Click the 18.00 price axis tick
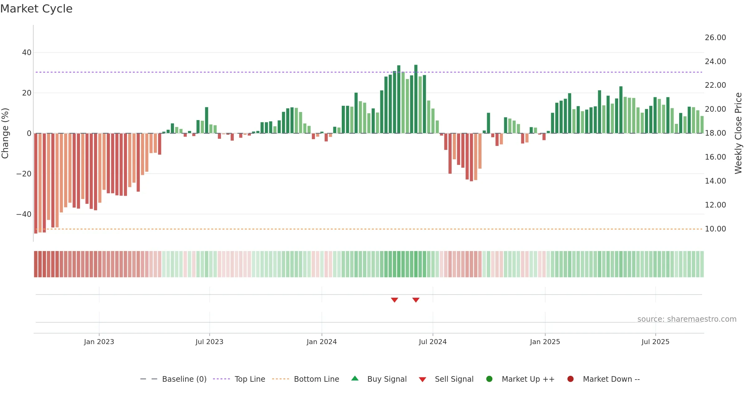Image resolution: width=747 pixels, height=420 pixels. [x=715, y=133]
